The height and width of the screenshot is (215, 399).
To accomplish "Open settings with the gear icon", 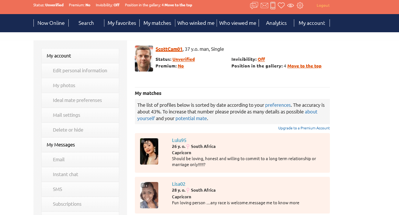I will 300,5.
